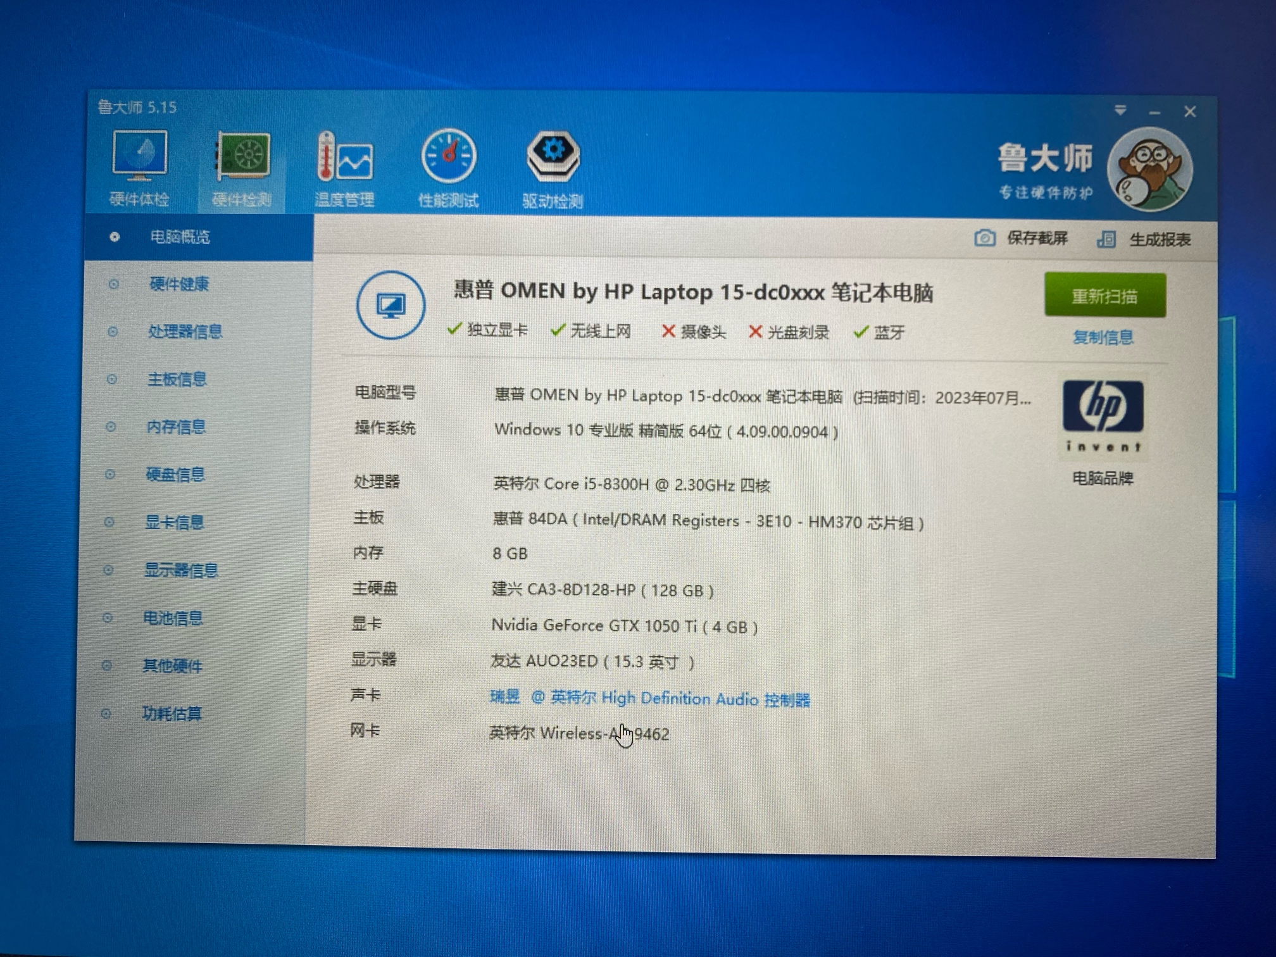Click the green 重新扫描 button

(1104, 296)
